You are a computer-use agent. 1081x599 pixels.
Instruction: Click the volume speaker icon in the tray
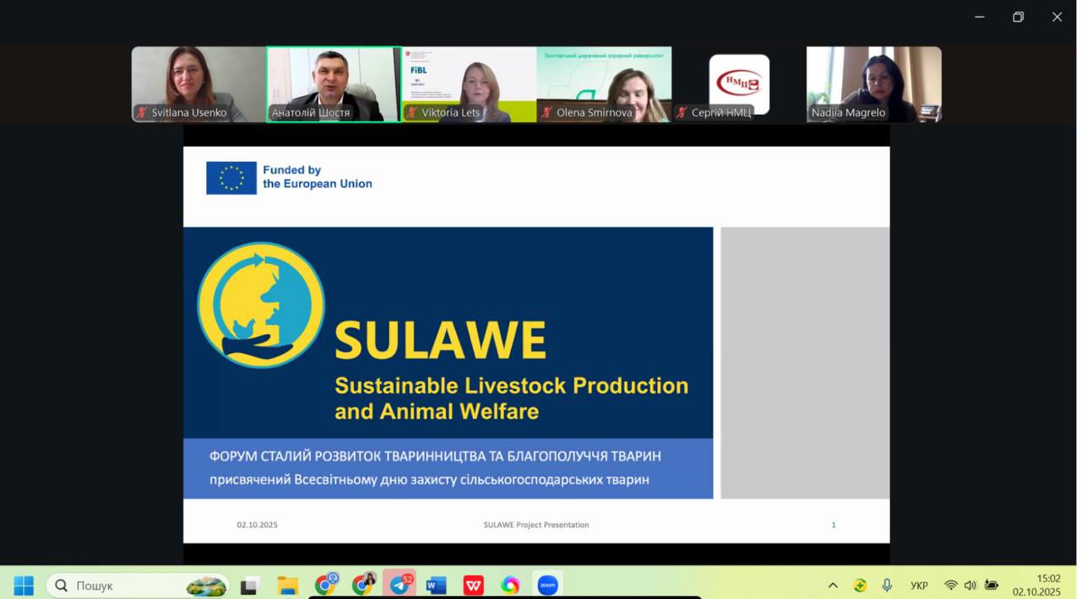pyautogui.click(x=970, y=585)
